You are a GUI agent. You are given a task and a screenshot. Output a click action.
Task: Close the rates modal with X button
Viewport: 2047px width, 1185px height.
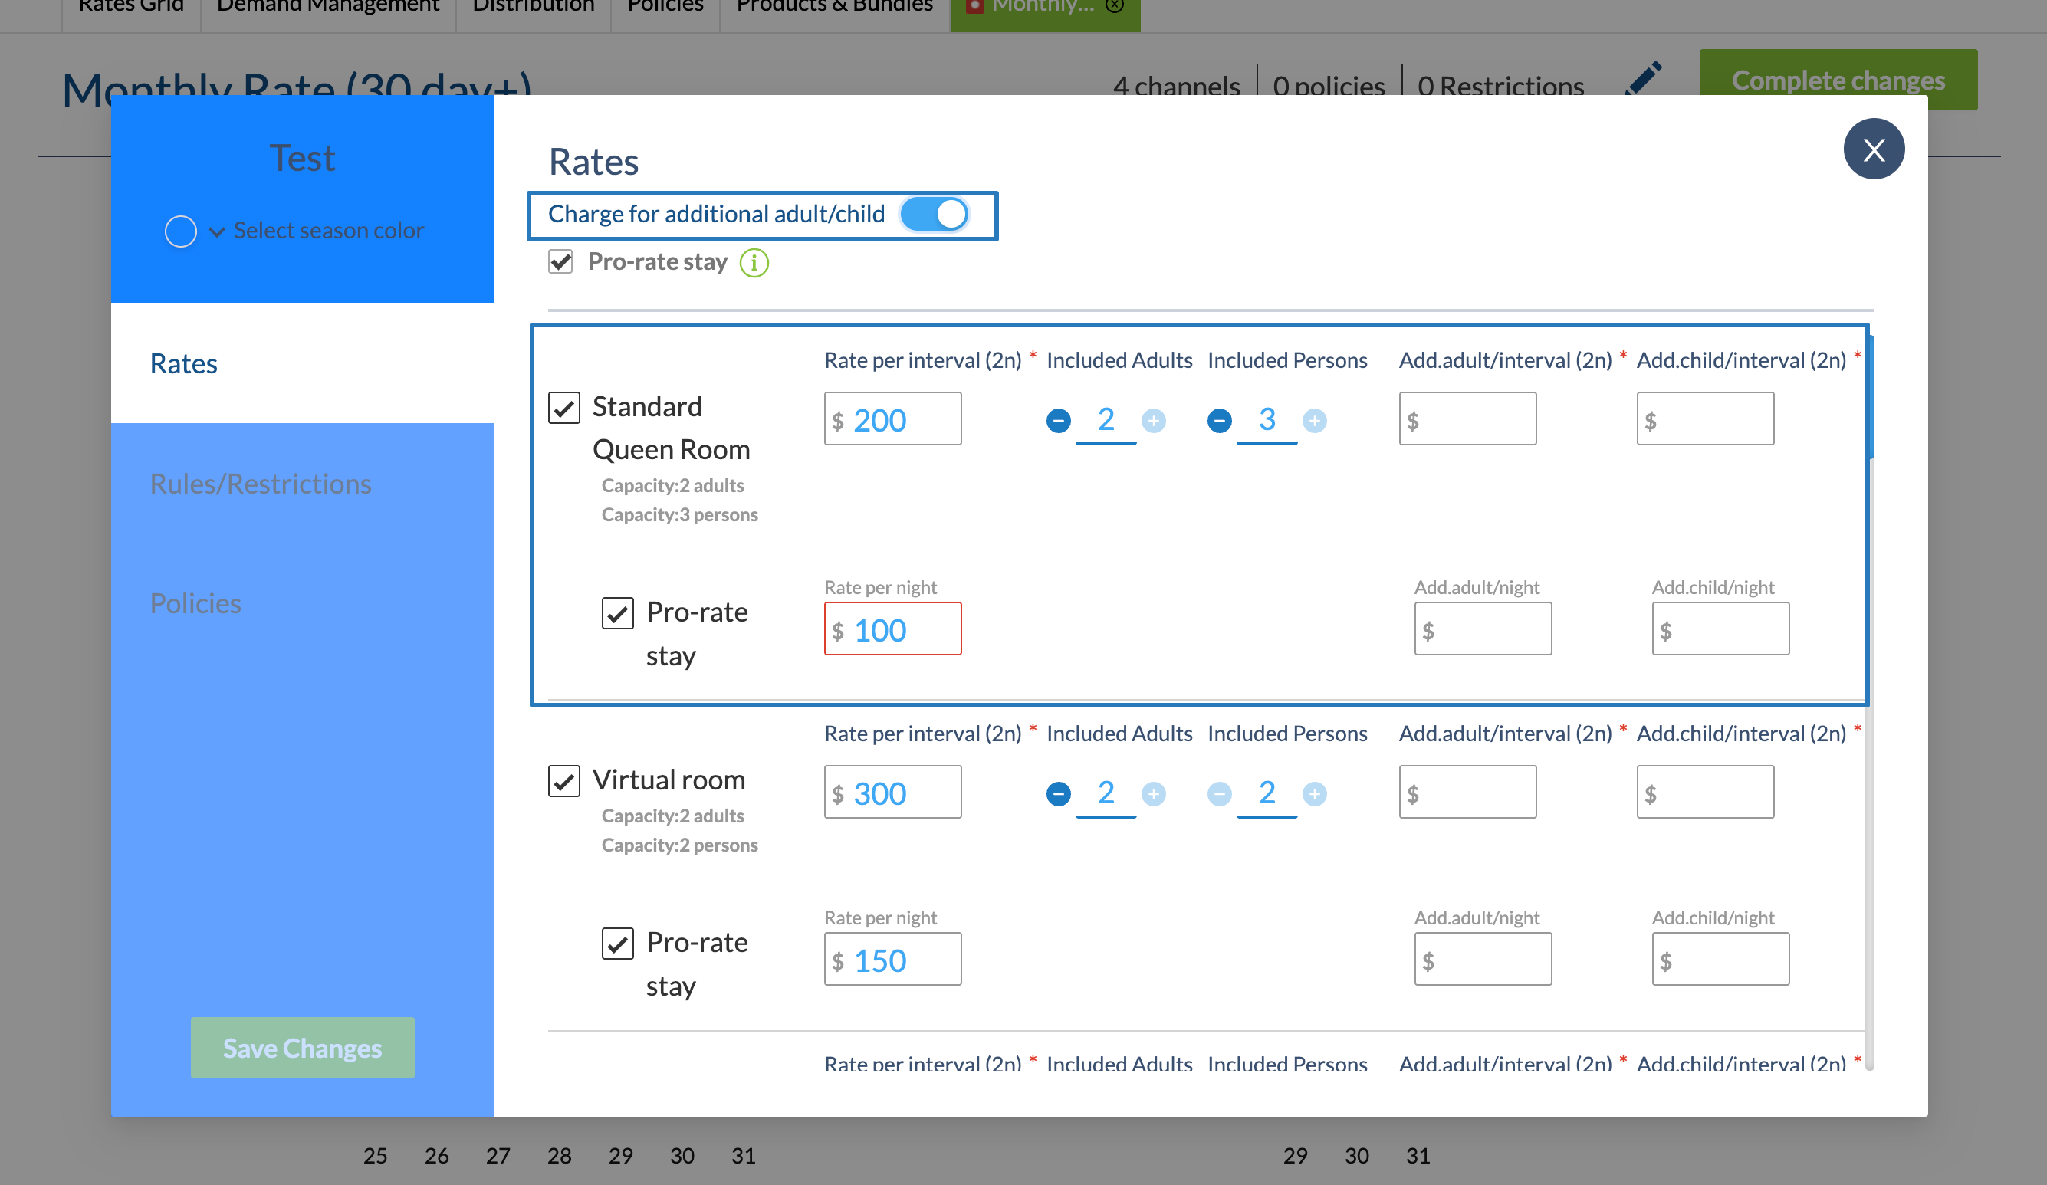pos(1873,149)
